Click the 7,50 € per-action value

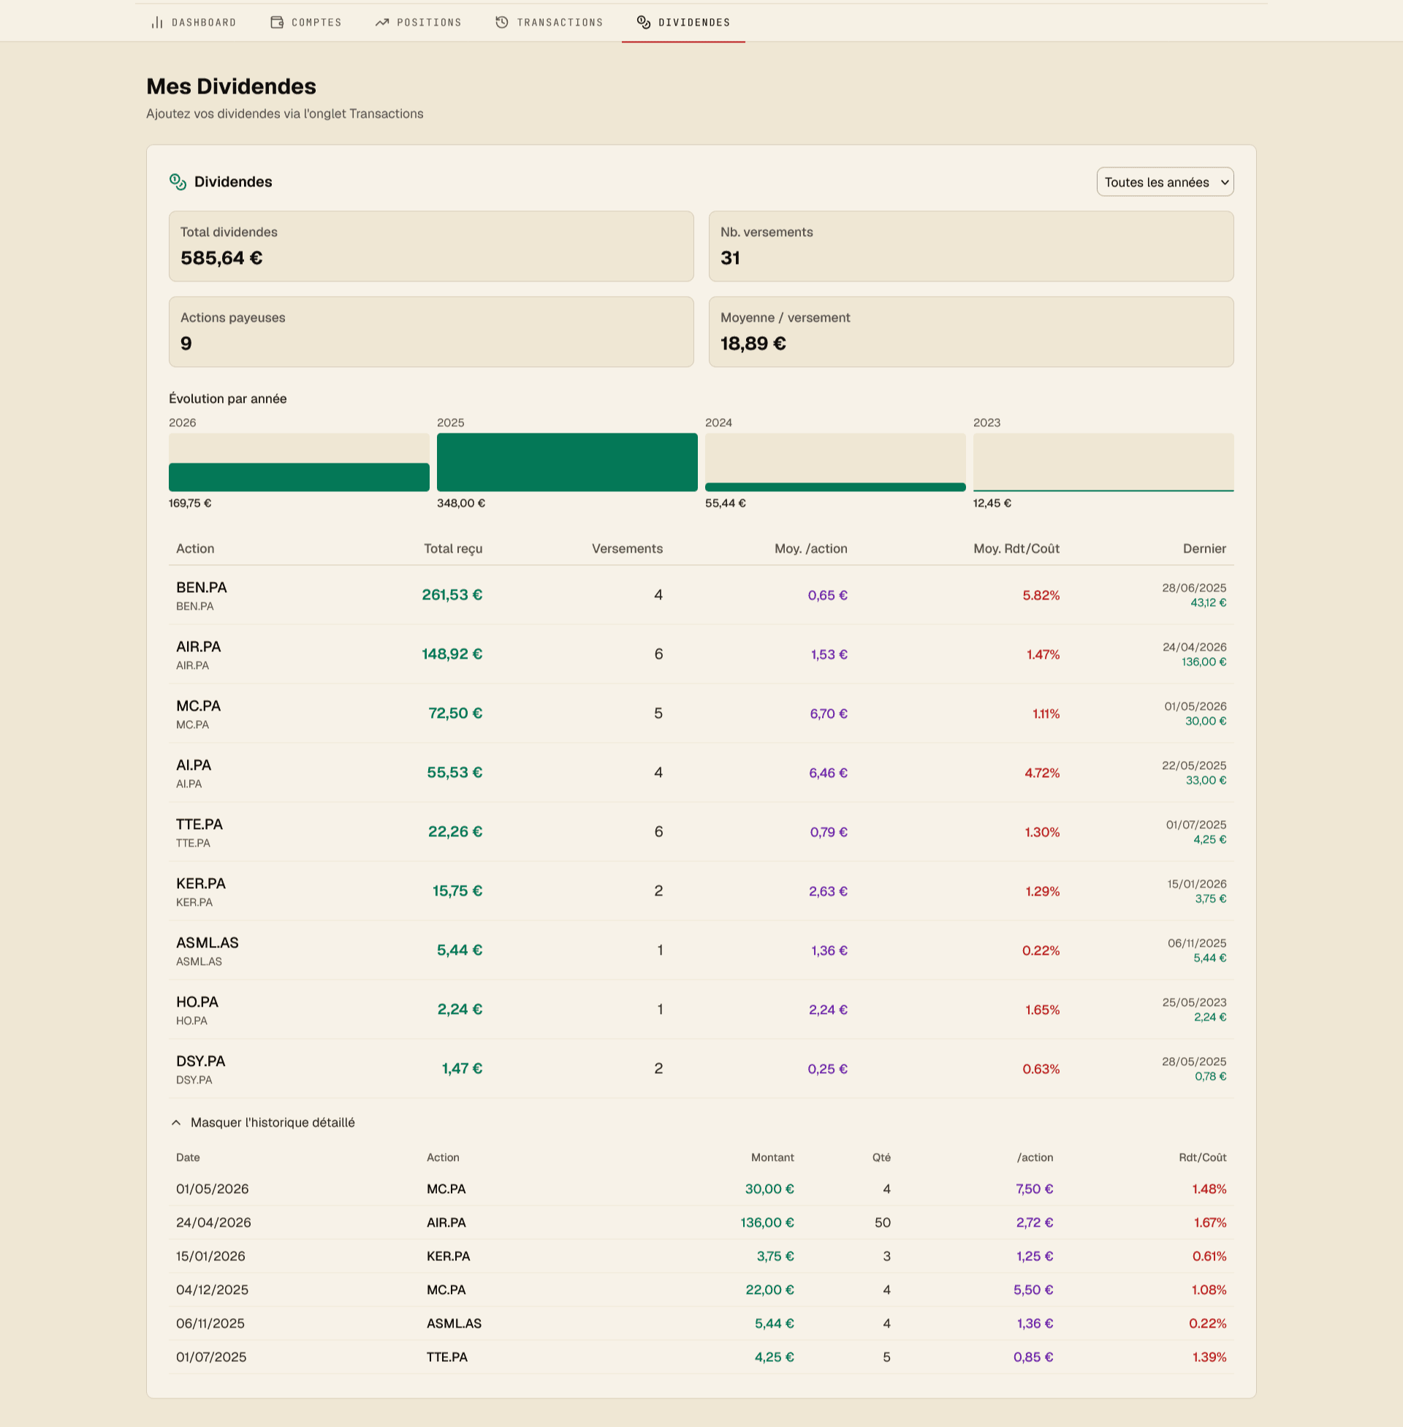click(x=1035, y=1189)
